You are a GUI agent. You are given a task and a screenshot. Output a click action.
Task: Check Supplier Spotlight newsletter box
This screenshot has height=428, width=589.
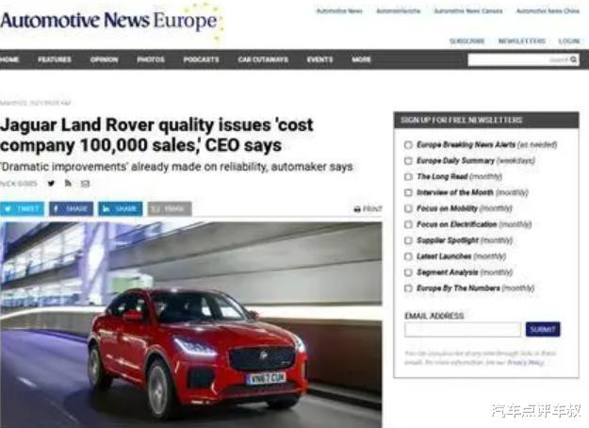408,240
